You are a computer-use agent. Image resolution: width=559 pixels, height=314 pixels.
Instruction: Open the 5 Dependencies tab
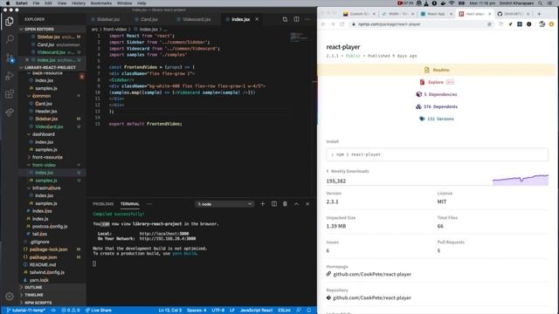pyautogui.click(x=437, y=94)
